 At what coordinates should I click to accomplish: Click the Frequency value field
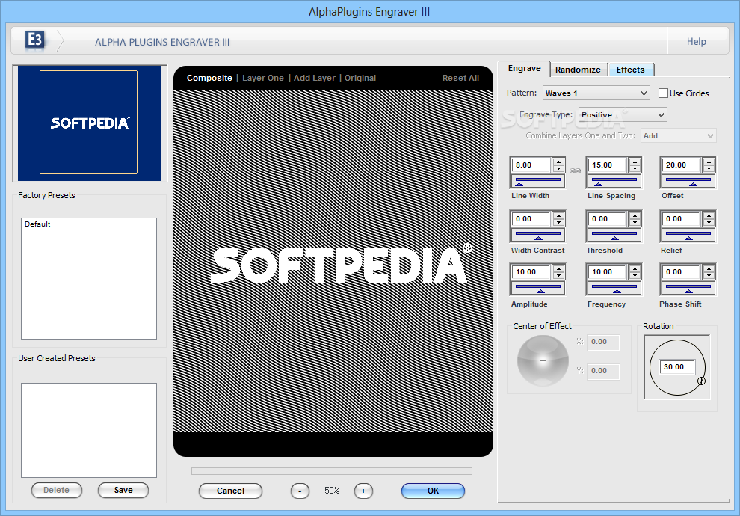pos(608,272)
